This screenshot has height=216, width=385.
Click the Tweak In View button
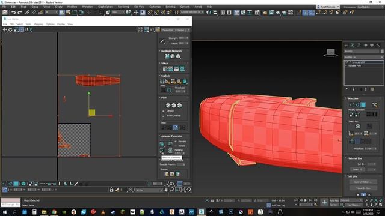coord(363,188)
